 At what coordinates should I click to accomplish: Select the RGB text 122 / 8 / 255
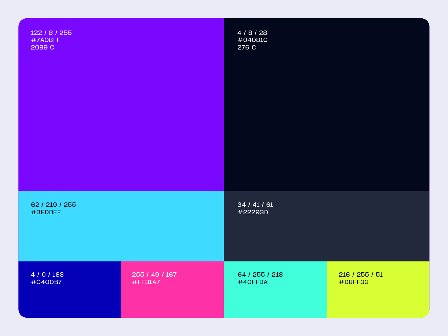[x=51, y=33]
